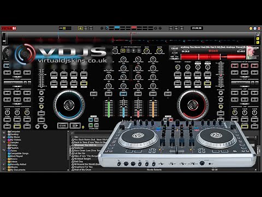The height and width of the screenshot is (197, 262).
Task: Toggle the yellow-lit button in left deck pad row
Action: point(84,84)
